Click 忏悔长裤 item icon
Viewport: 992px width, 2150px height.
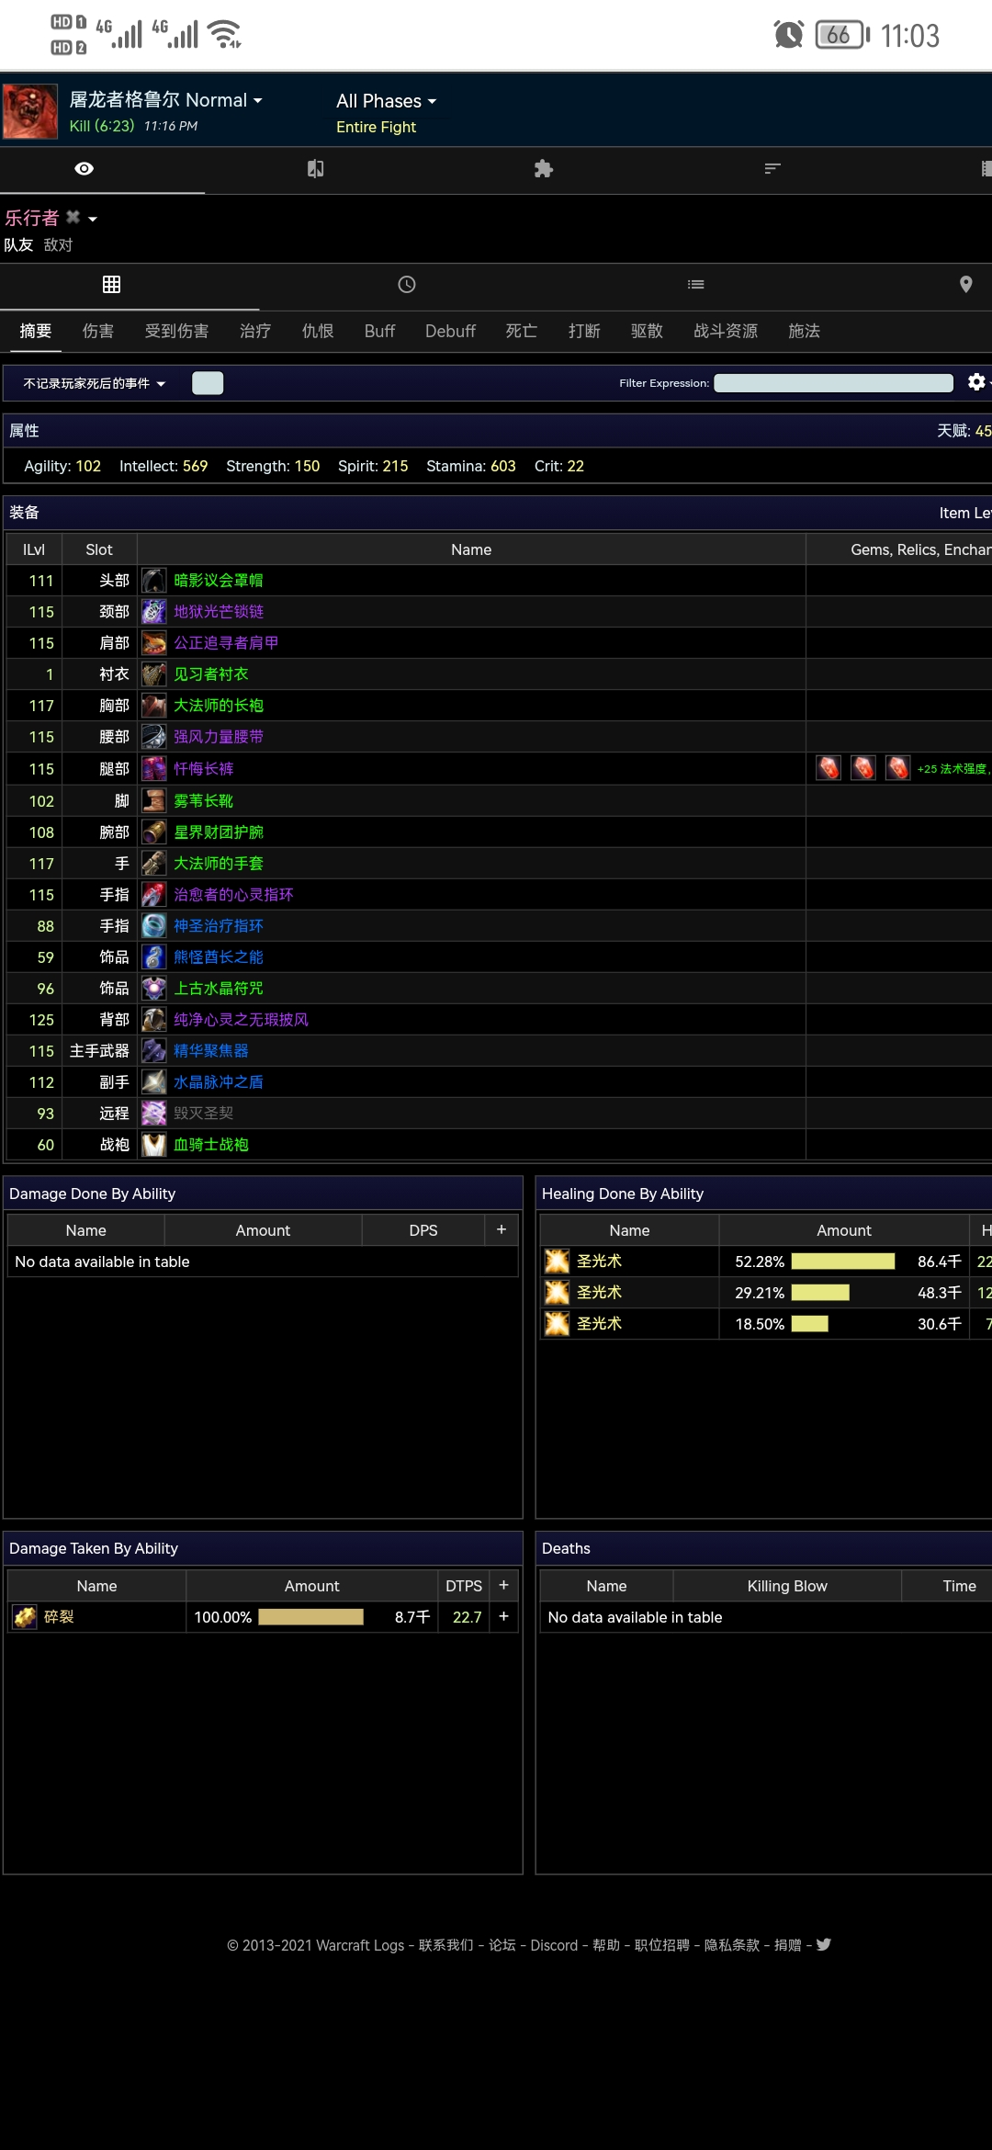click(x=153, y=769)
